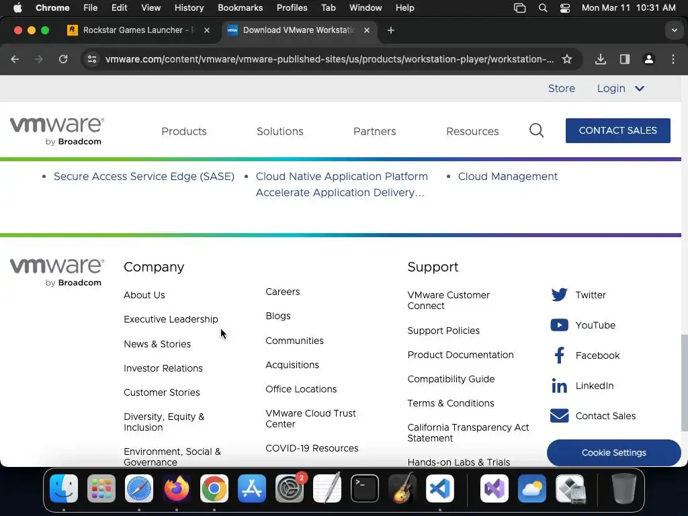Open Trash in the Dock
688x516 pixels.
coord(624,488)
